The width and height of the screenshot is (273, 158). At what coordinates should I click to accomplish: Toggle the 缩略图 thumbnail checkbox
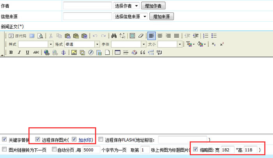pos(195,149)
